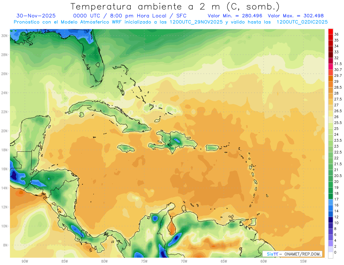Click the '26N' latitude tick label
Screen dimensions: 344x265
point(5,74)
